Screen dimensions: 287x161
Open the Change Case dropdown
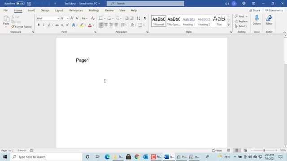coord(84,18)
